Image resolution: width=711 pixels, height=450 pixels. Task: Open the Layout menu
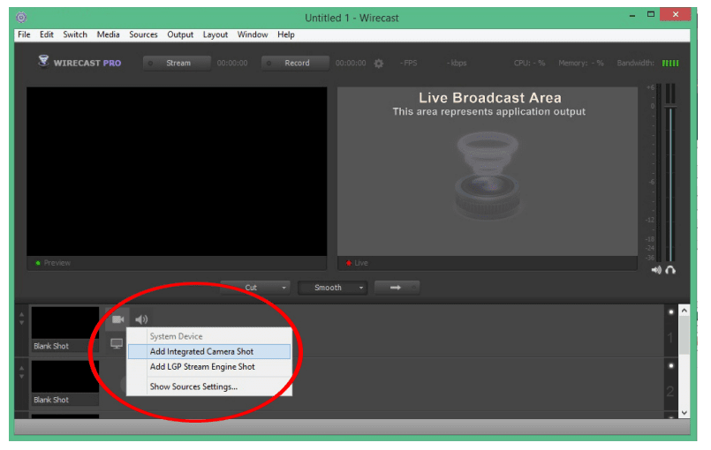(x=215, y=34)
